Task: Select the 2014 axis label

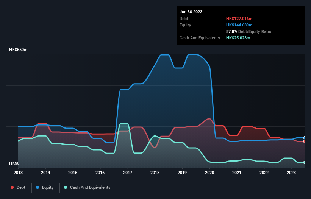Action: (x=45, y=173)
